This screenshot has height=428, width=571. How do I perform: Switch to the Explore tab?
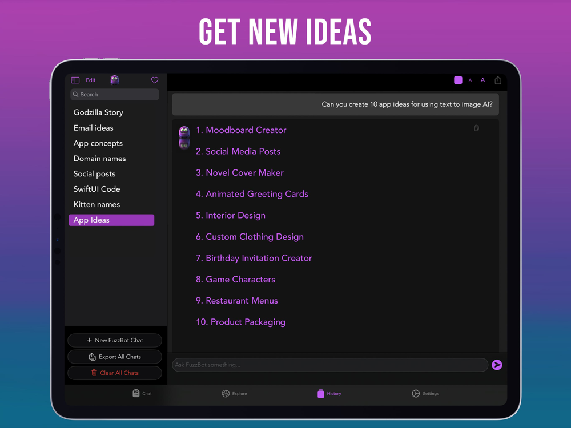[234, 393]
